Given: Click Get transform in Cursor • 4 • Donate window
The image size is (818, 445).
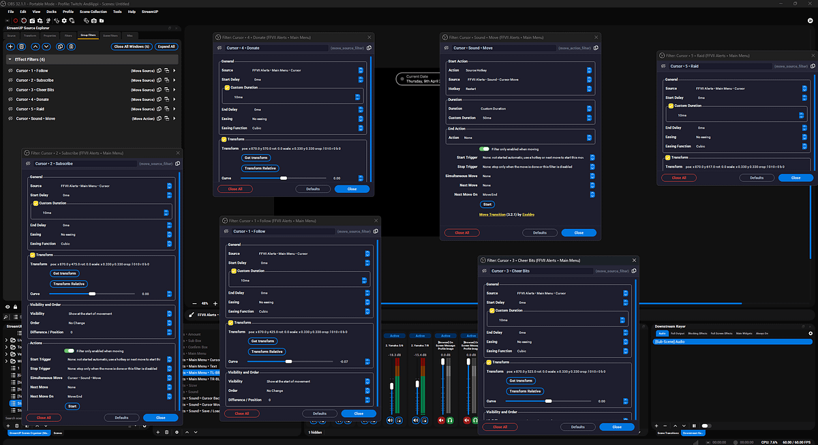Looking at the screenshot, I should pos(256,157).
